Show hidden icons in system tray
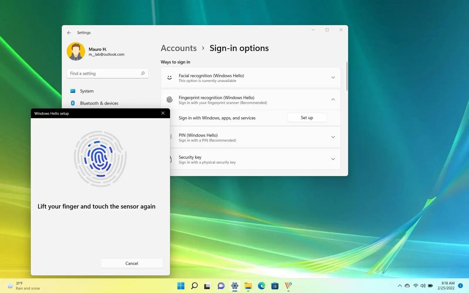The height and width of the screenshot is (293, 469). pos(400,286)
